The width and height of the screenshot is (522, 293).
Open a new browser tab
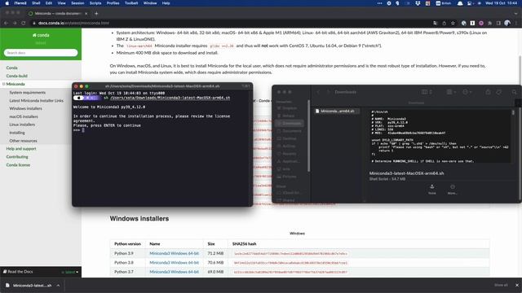(96, 14)
